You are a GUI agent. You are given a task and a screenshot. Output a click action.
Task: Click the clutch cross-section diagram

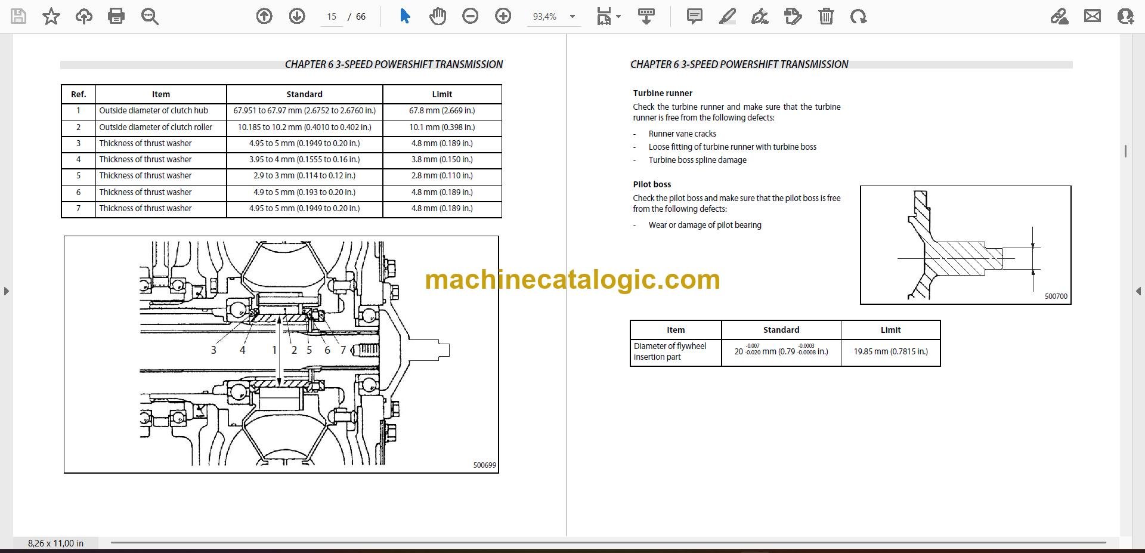[x=281, y=354]
